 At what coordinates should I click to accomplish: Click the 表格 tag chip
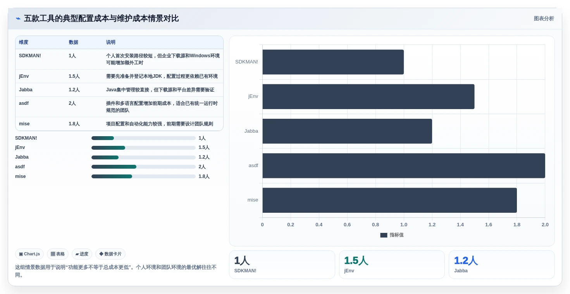point(58,254)
